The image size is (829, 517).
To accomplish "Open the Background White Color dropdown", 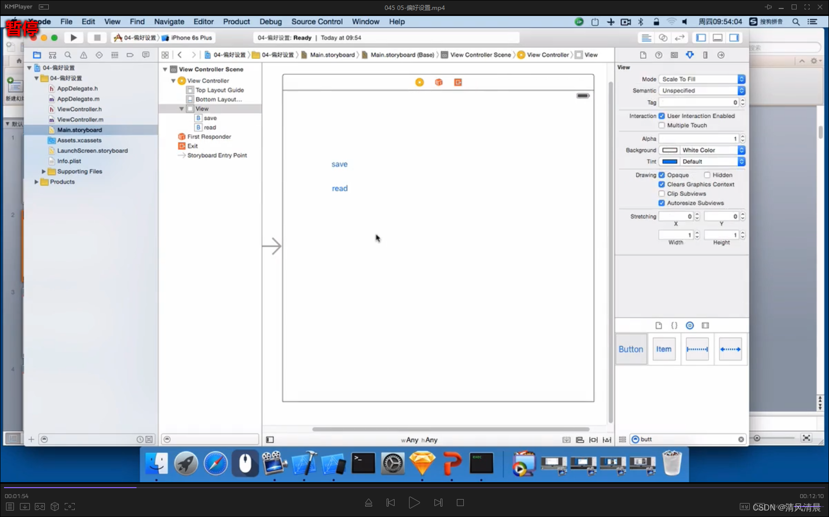I will (712, 150).
